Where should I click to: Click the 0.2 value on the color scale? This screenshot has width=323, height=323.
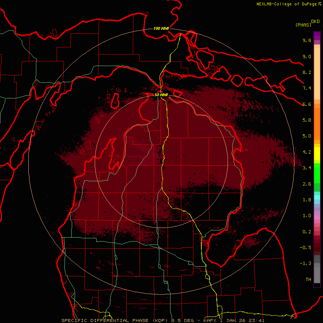coord(307,232)
